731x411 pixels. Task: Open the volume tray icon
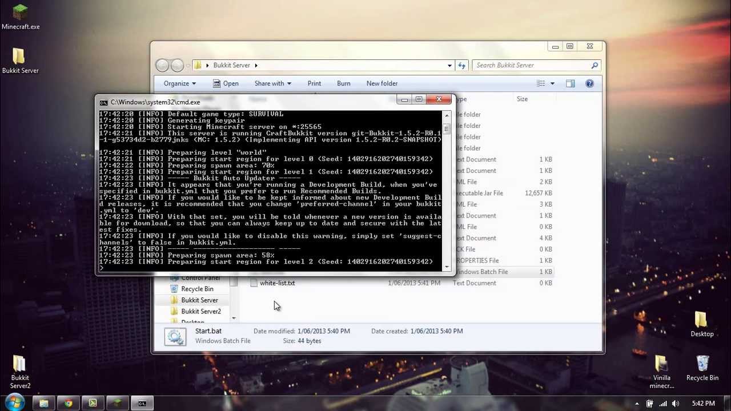click(676, 404)
